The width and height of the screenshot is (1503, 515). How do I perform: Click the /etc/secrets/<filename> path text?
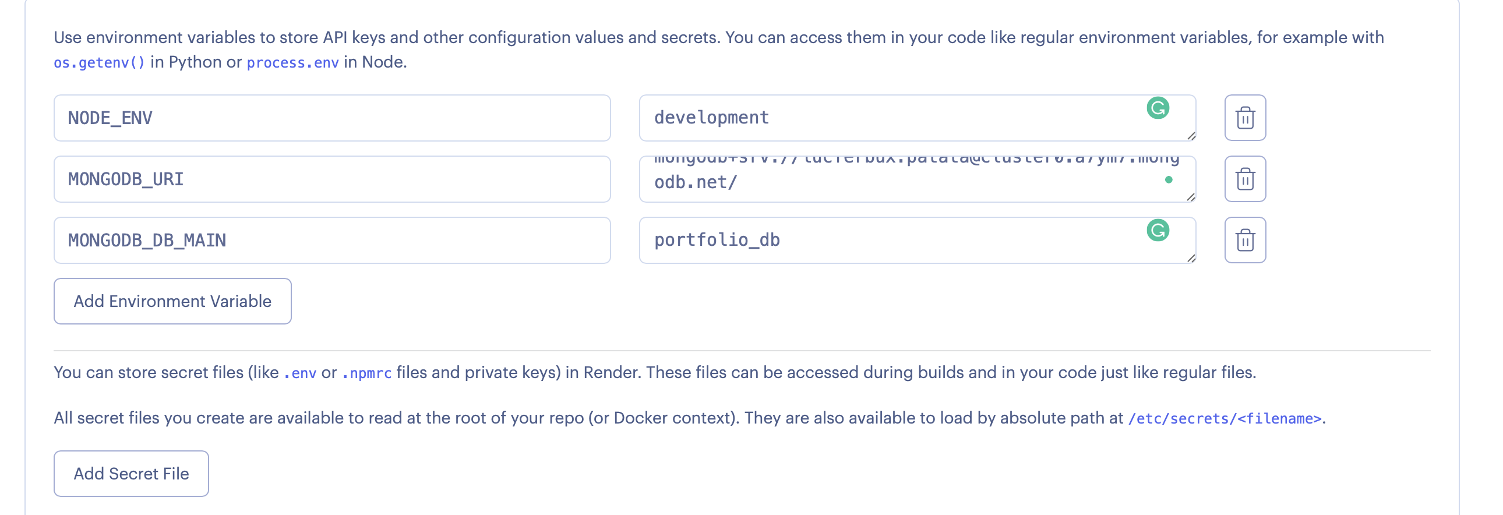1224,419
